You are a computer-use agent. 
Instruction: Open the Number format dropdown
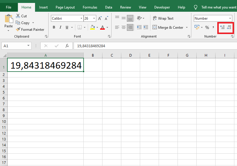tap(230, 18)
